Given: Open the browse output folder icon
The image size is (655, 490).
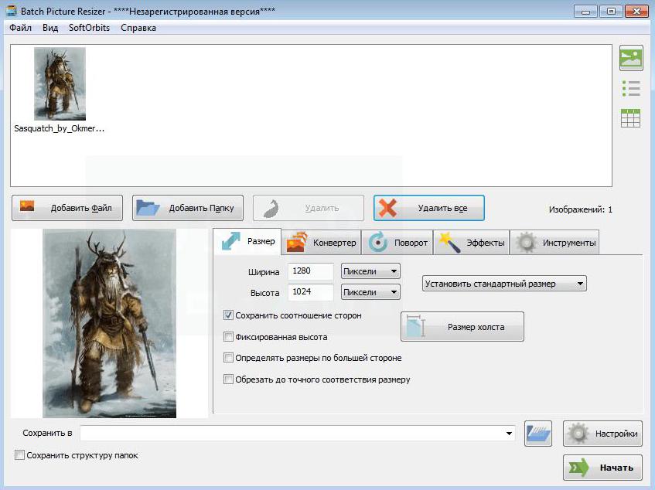Looking at the screenshot, I should point(538,434).
